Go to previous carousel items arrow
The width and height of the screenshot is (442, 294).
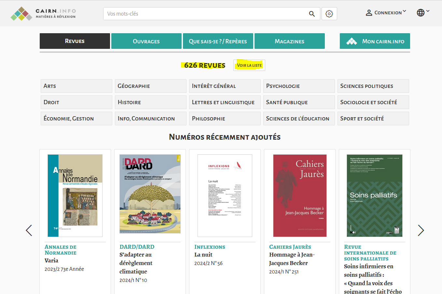click(29, 230)
